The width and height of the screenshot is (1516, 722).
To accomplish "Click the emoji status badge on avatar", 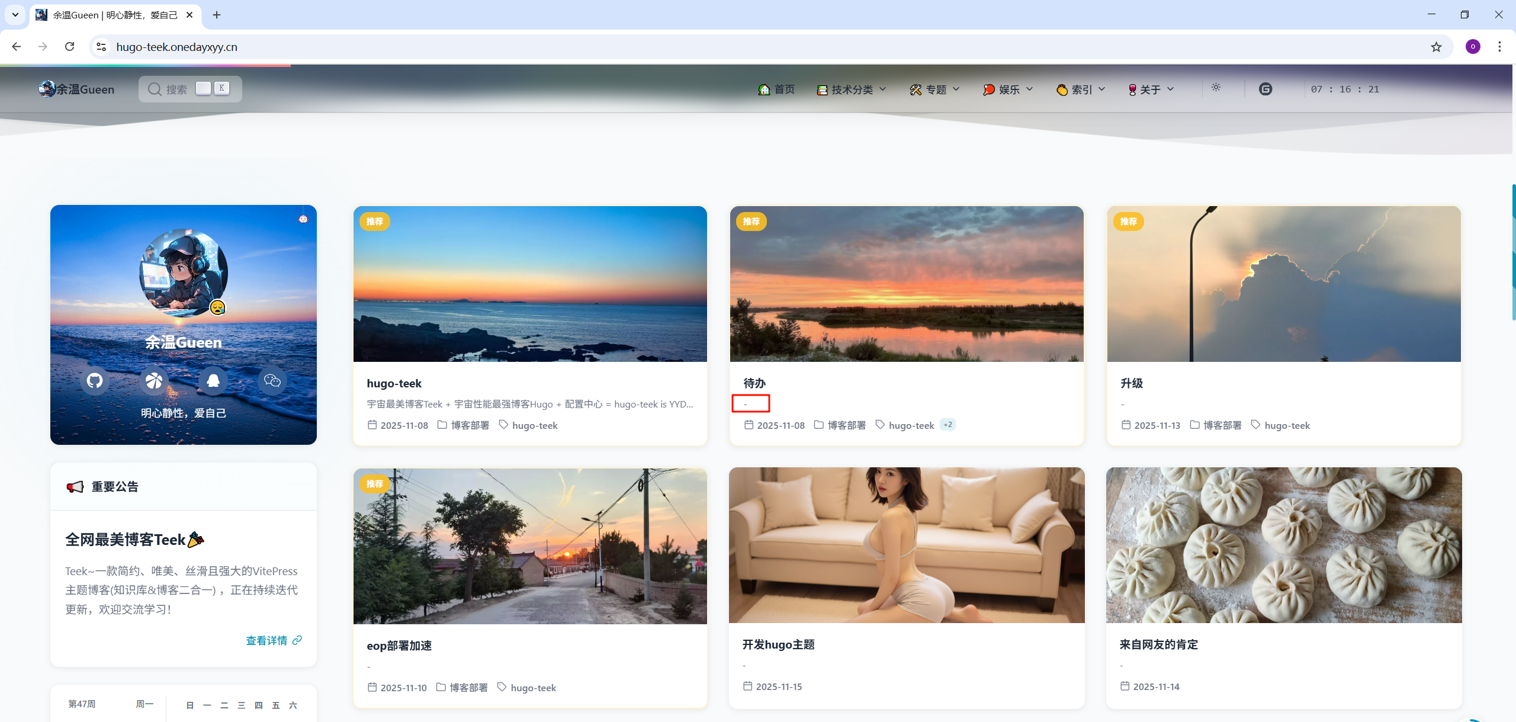I will tap(218, 307).
